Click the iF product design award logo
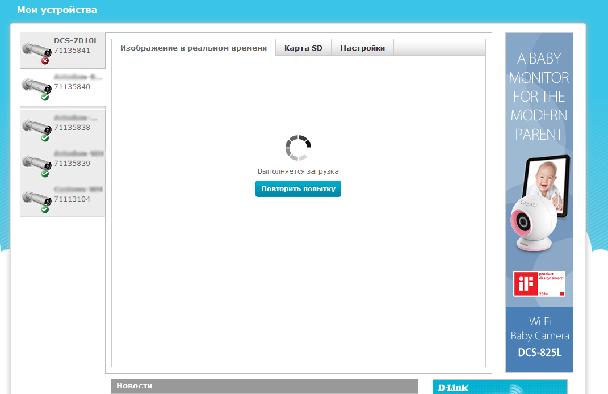Viewport: 608px width, 394px height. [x=539, y=284]
